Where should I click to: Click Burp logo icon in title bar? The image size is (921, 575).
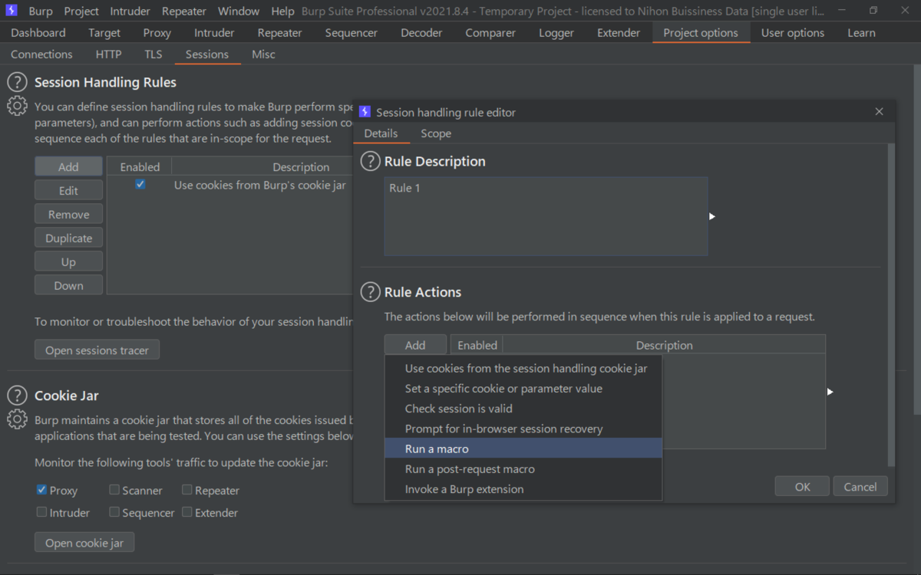12,11
